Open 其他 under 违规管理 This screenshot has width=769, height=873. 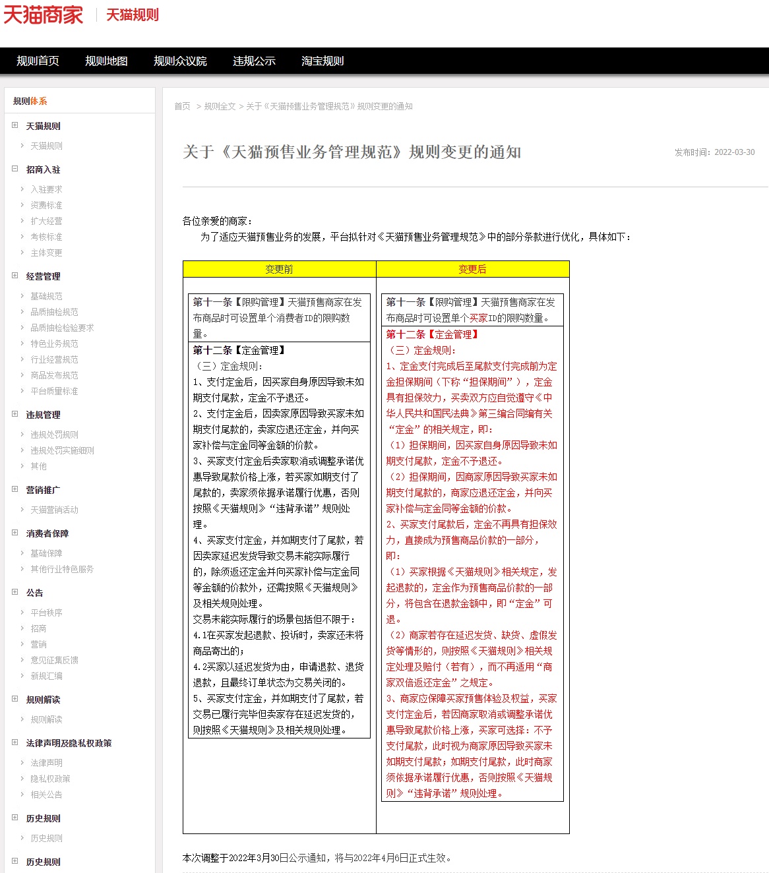pos(38,466)
